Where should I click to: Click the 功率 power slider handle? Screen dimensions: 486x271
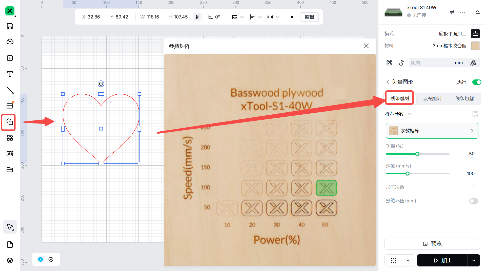click(x=417, y=154)
